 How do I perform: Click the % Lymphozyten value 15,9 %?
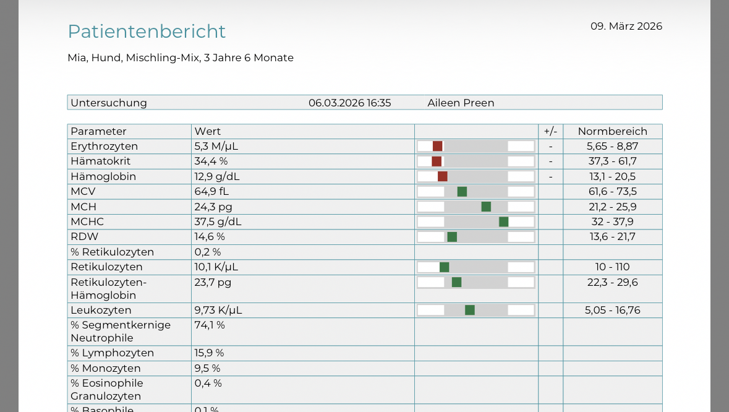(x=209, y=353)
